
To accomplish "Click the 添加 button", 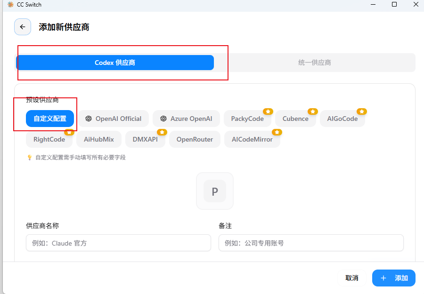I will pos(394,278).
